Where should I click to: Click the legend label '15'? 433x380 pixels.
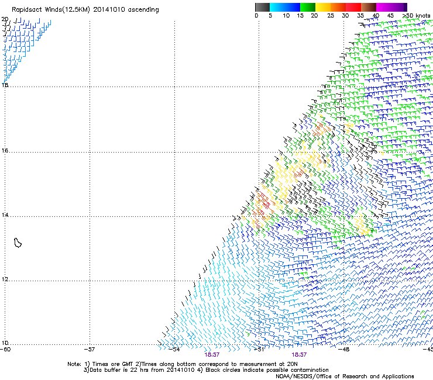point(300,16)
